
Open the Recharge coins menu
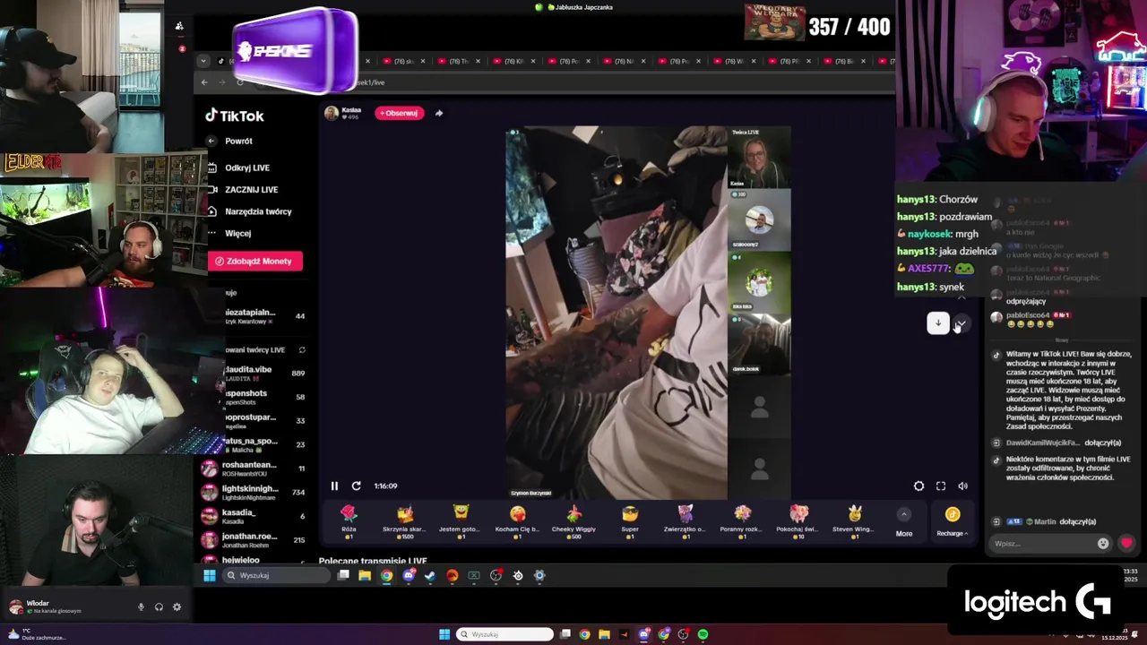(x=952, y=520)
